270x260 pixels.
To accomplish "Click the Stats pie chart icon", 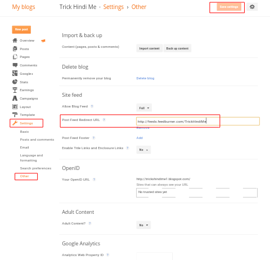I will point(15,82).
